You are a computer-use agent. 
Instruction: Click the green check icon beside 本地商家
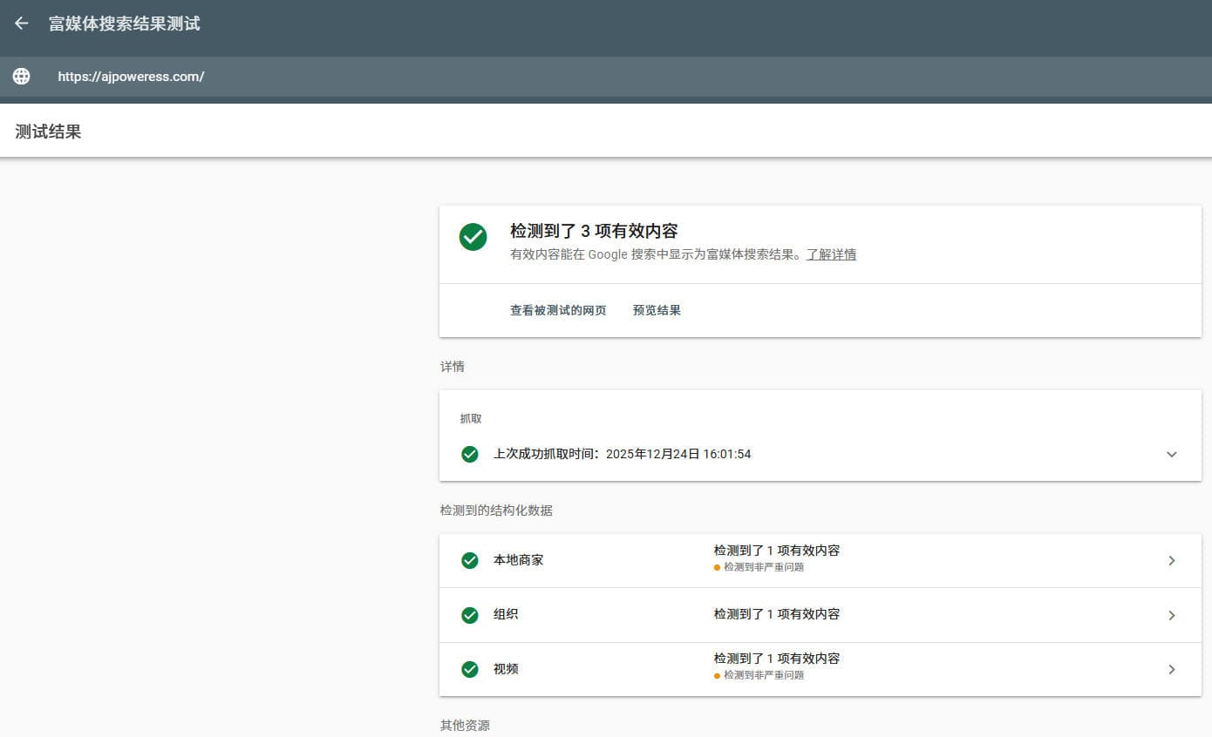pos(470,560)
